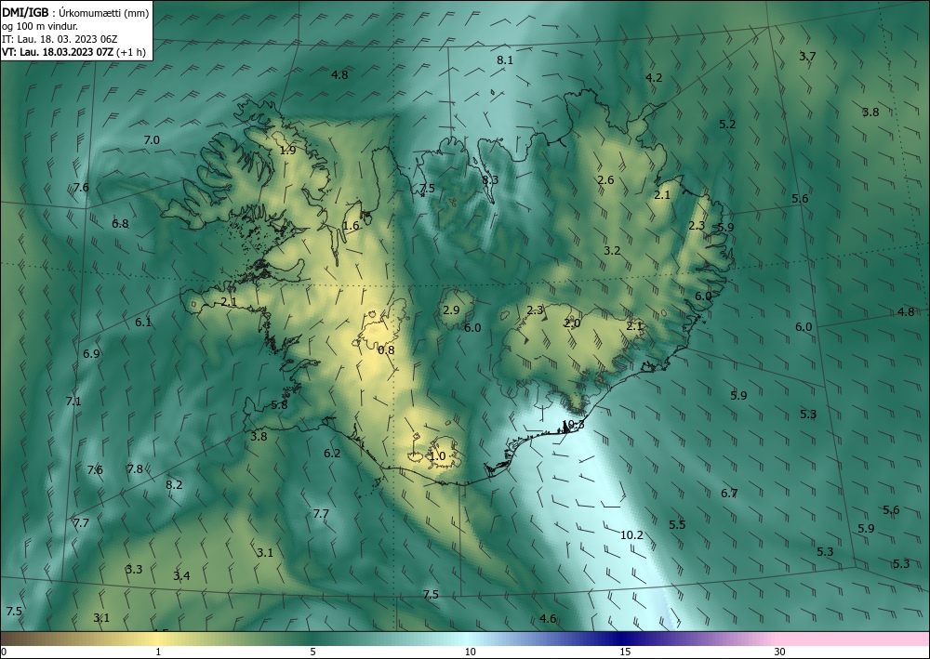Click the 2.6 value over northeast Iceland
This screenshot has height=659, width=930.
[605, 179]
